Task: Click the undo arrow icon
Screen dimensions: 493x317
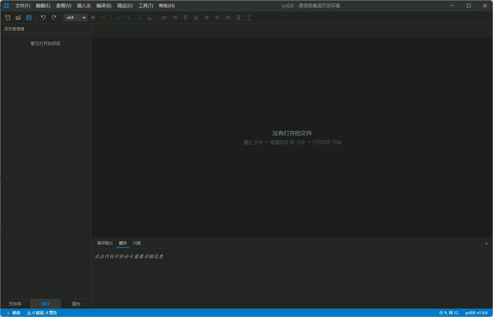Action: pos(43,18)
